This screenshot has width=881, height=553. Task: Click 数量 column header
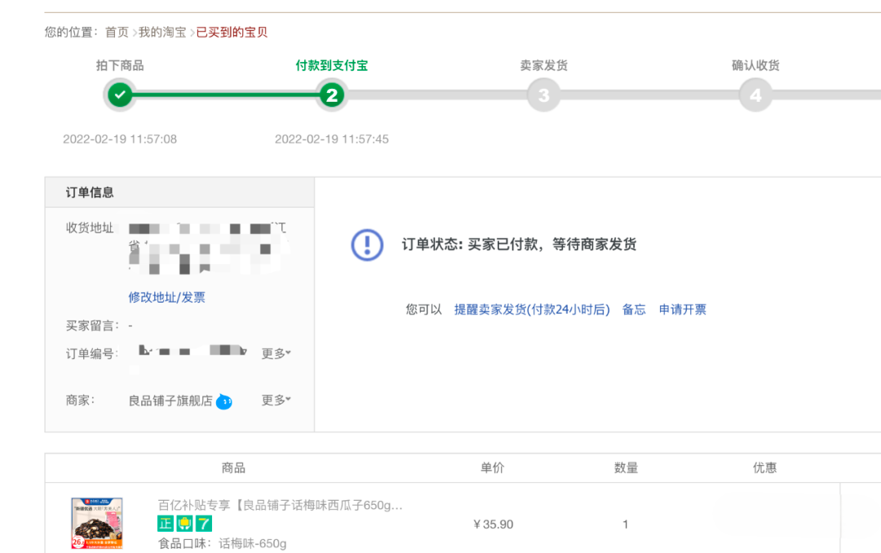click(626, 467)
